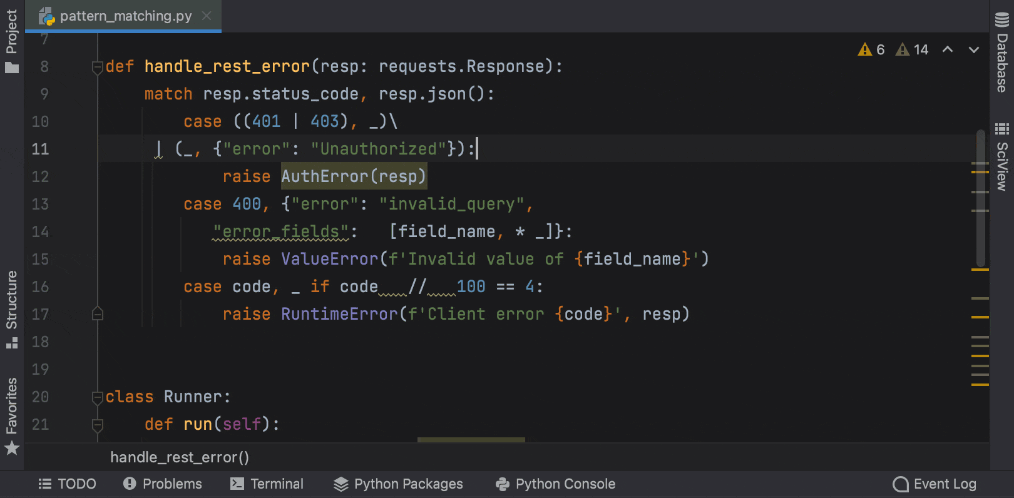Click the 6 warnings inspection indicator
This screenshot has width=1014, height=498.
pyautogui.click(x=871, y=49)
